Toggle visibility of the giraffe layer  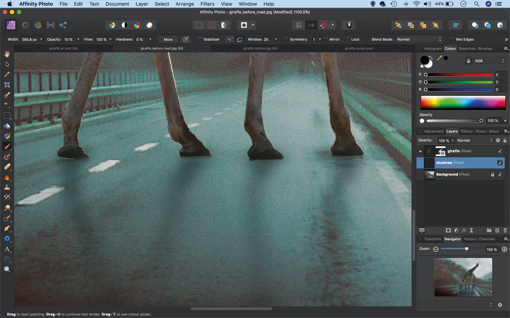click(500, 151)
